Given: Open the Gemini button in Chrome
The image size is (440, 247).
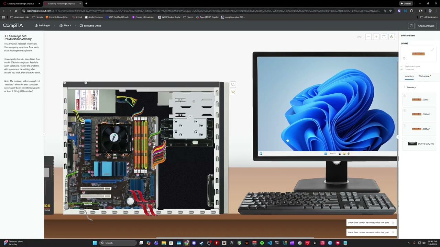Looking at the screenshot, I should [x=406, y=3].
